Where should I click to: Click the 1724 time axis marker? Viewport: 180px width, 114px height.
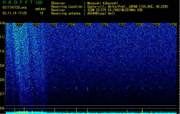click(x=71, y=25)
